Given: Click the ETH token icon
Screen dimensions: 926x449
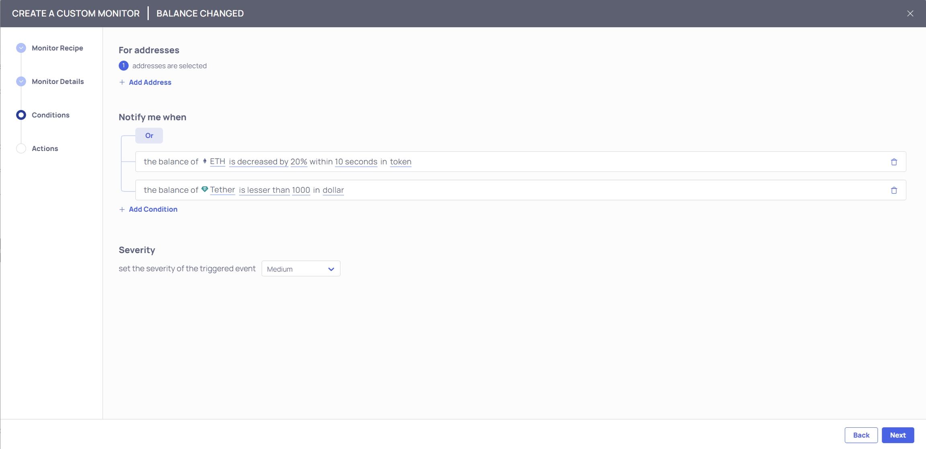Looking at the screenshot, I should tap(205, 161).
